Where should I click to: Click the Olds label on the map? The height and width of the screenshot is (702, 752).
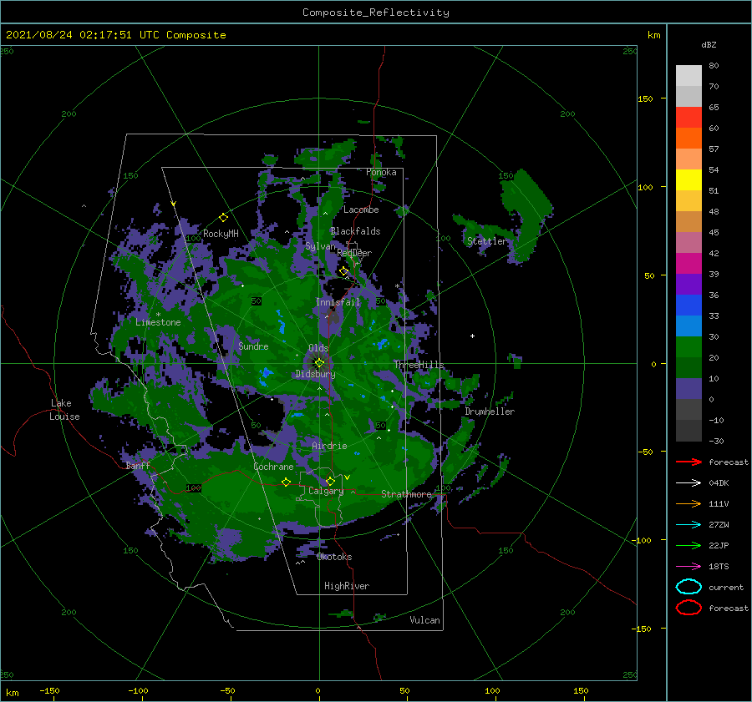point(318,348)
